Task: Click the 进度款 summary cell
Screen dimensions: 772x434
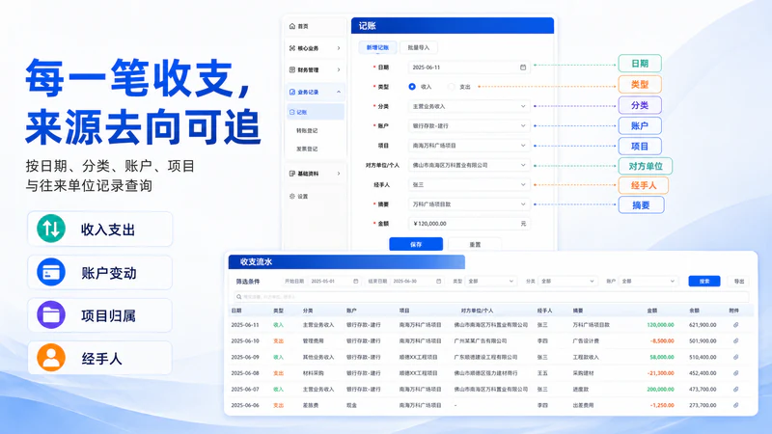Action: 581,390
